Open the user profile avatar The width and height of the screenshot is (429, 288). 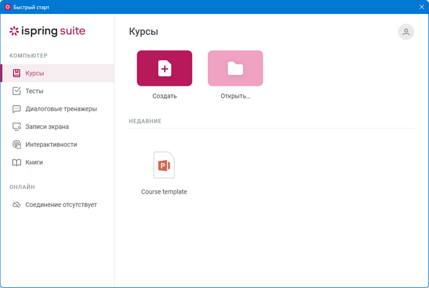point(406,31)
